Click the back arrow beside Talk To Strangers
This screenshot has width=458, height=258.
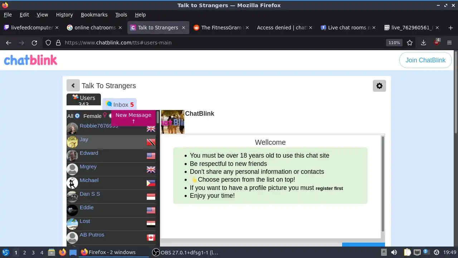(x=73, y=86)
